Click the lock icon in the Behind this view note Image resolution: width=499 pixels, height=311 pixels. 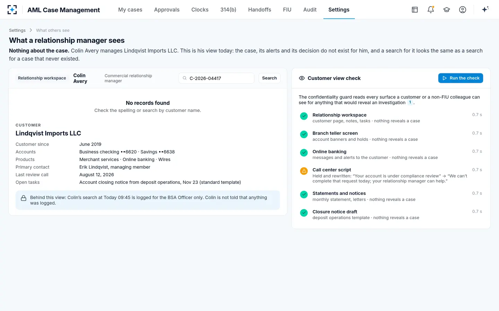(x=24, y=198)
